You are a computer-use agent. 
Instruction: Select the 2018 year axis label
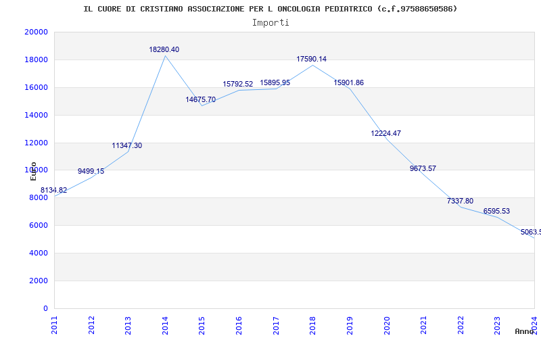coord(312,325)
